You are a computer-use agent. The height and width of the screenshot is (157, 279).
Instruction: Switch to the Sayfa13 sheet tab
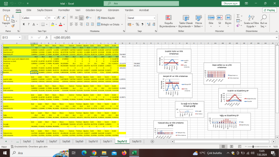coord(137,141)
